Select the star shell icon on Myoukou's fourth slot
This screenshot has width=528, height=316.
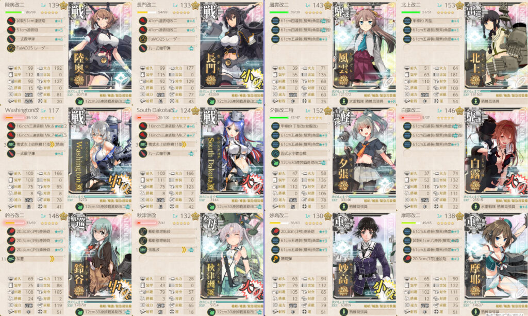(275, 259)
